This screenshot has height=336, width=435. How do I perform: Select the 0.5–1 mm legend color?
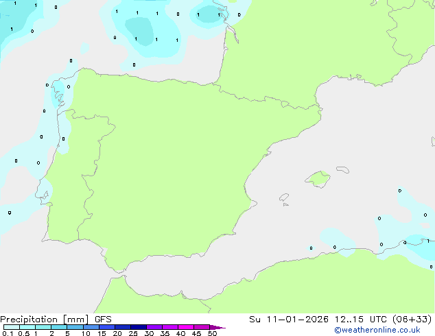tap(27, 327)
